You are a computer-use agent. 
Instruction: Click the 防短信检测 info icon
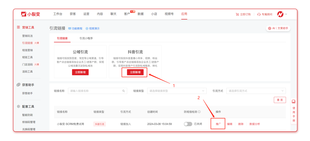tap(199, 112)
